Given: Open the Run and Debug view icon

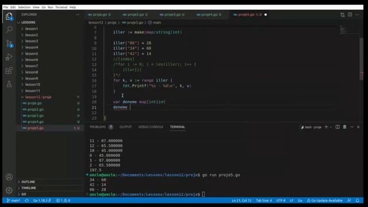Looking at the screenshot, I should pos(9,57).
